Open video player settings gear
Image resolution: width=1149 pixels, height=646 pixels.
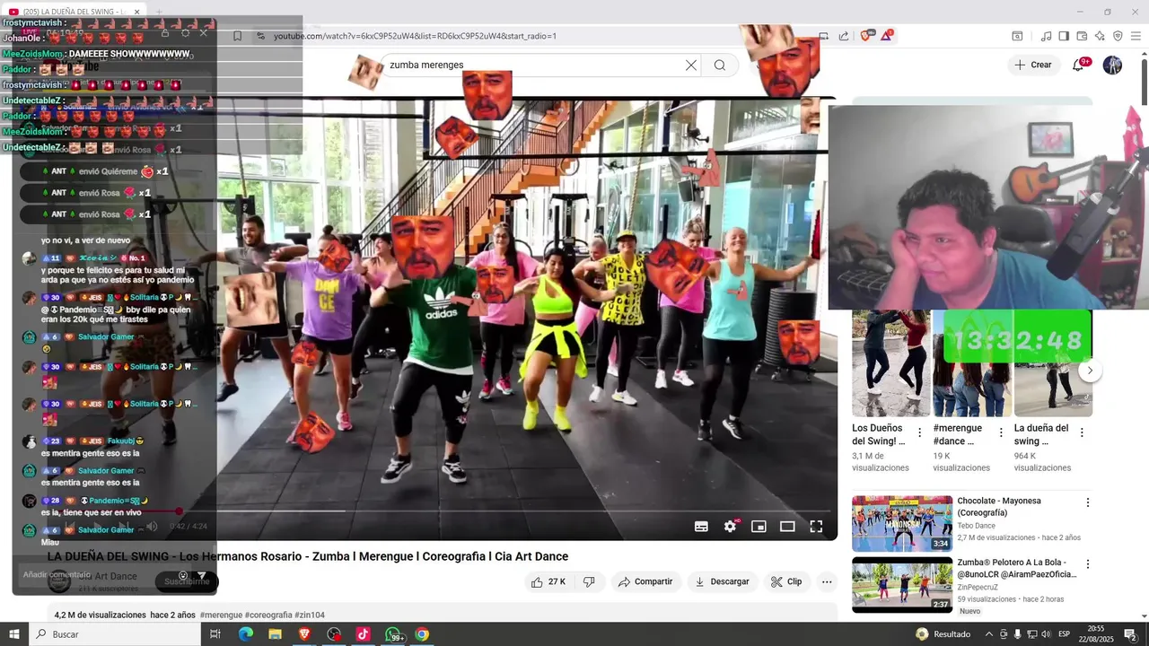(x=730, y=527)
